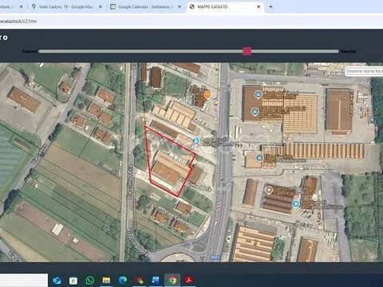Click the Windows taskbar search box
The width and height of the screenshot is (383, 287).
[x=24, y=281]
